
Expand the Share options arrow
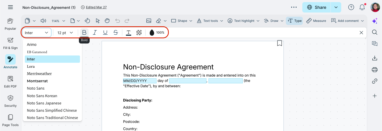pyautogui.click(x=336, y=7)
